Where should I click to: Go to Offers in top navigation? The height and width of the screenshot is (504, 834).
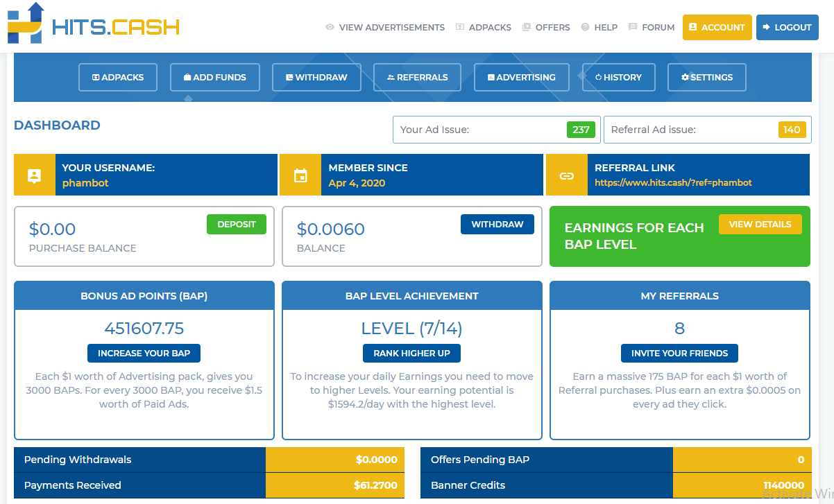click(x=553, y=28)
